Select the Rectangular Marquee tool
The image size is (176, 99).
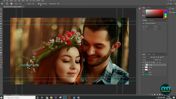coord(1,12)
